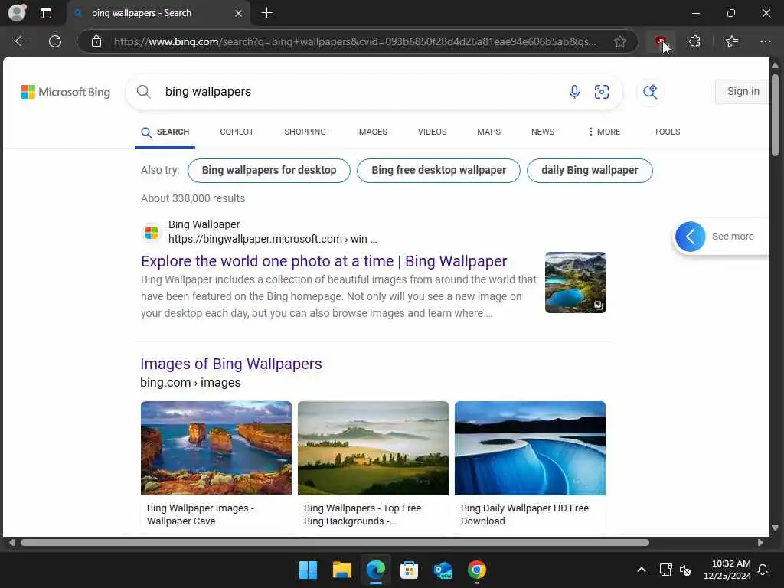
Task: Click the Microsoft Bing logo
Action: 66,92
